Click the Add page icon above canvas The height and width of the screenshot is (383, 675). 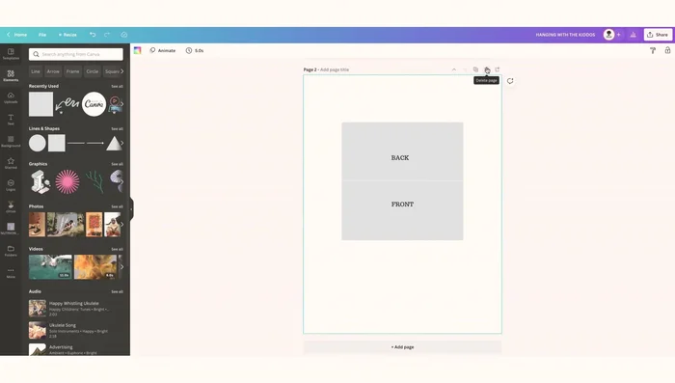tap(498, 69)
